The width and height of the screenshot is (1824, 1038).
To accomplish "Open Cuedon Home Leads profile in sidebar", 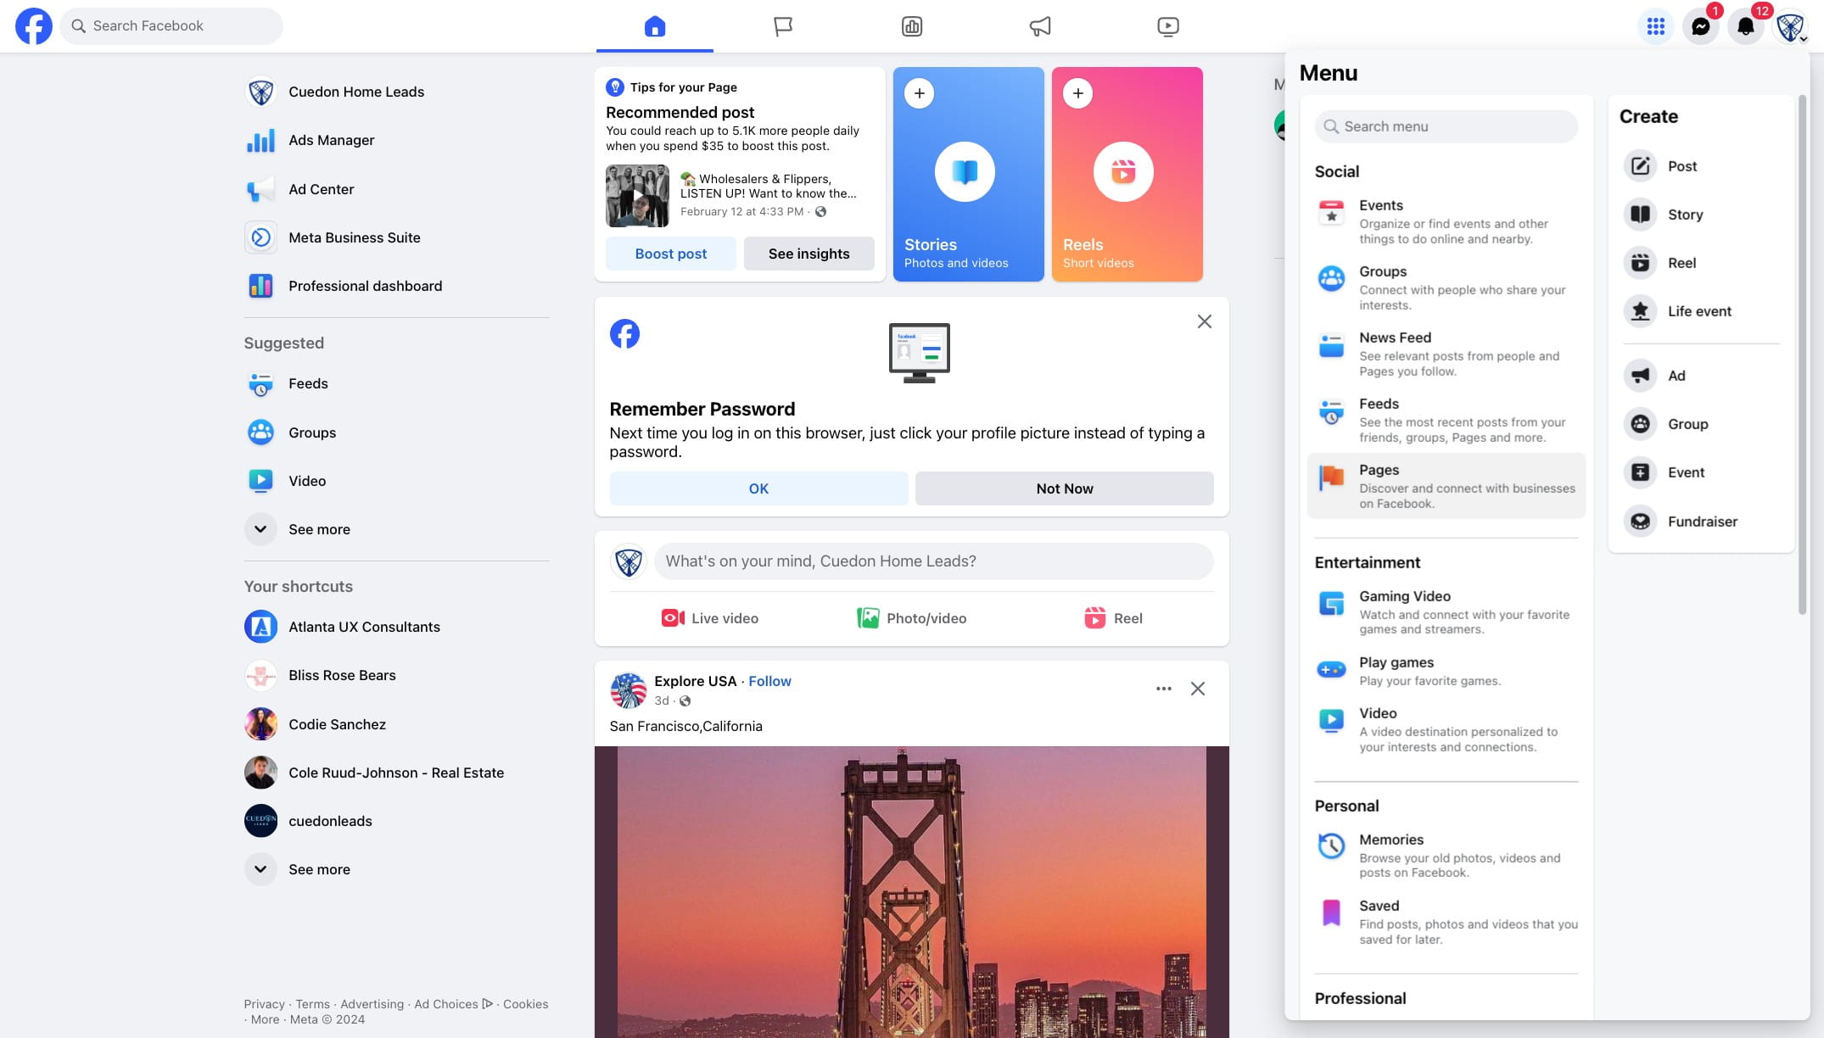I will [396, 92].
